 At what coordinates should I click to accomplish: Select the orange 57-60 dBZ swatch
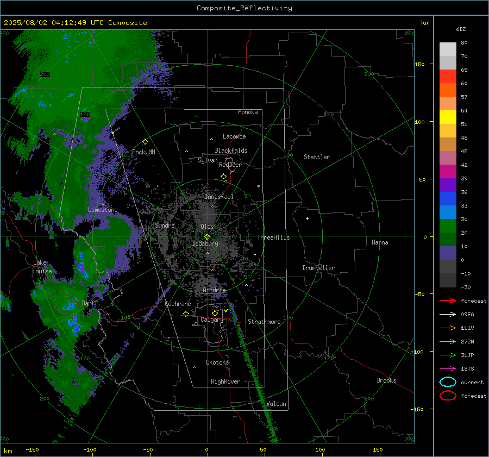[448, 90]
